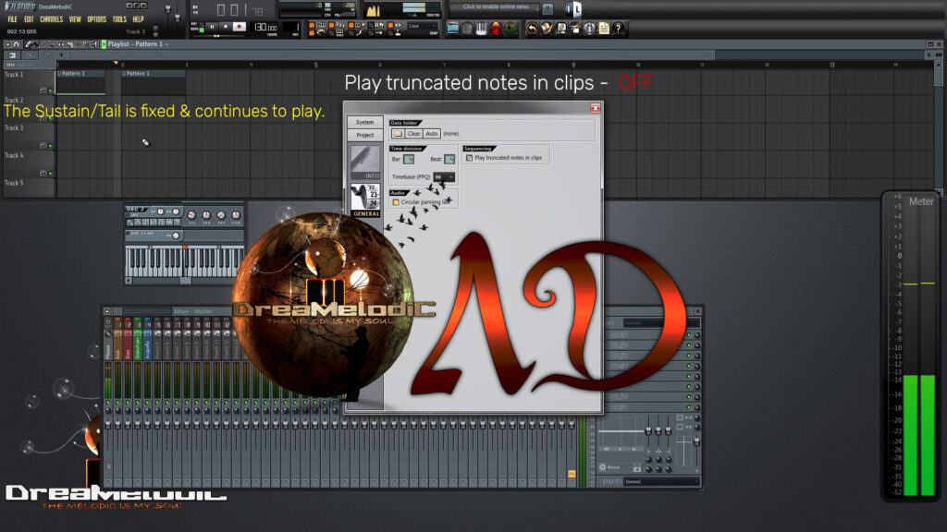Expand the Playlist pattern title dropdown arrow
The height and width of the screenshot is (532, 947).
[166, 44]
